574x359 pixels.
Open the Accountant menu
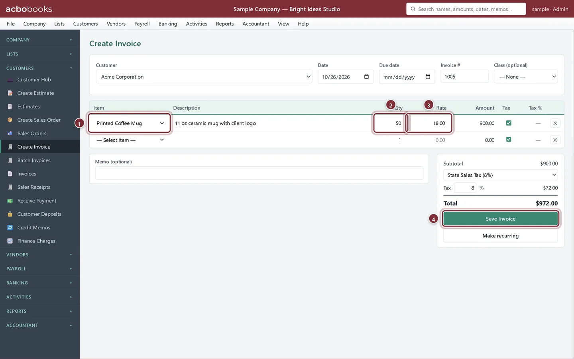point(256,24)
